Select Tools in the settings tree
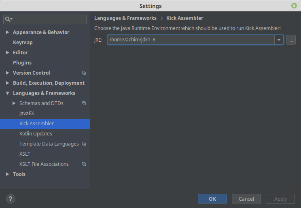The height and width of the screenshot is (208, 301). (19, 174)
